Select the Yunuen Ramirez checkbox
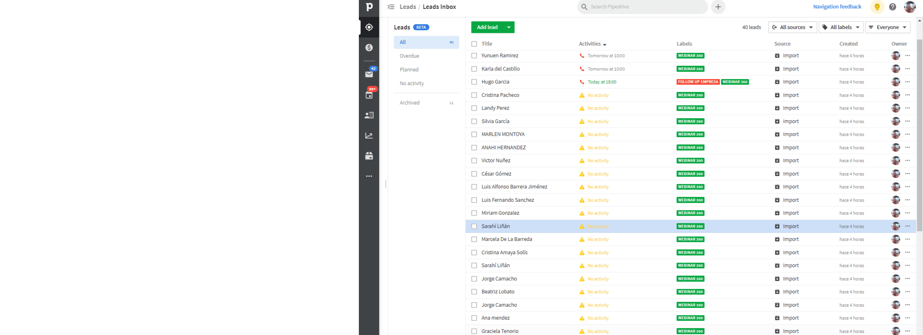Screen dimensions: 923x335 (474, 56)
